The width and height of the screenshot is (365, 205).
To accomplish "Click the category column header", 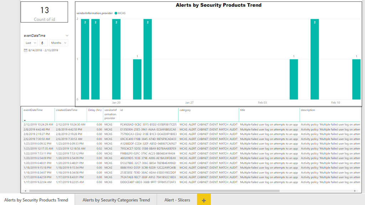I will (x=185, y=110).
